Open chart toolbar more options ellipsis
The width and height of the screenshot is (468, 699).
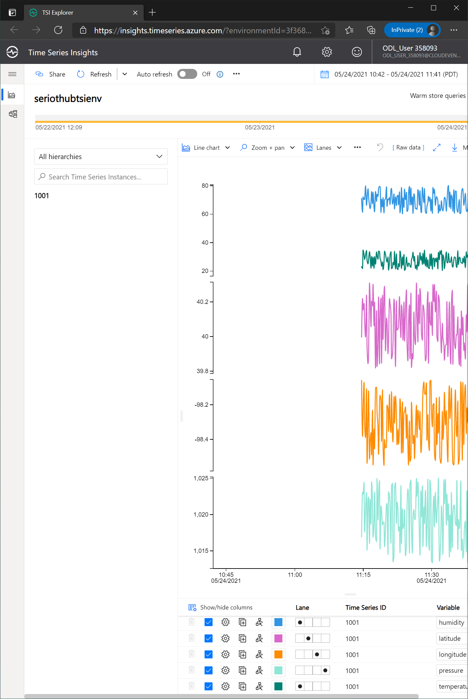point(358,147)
